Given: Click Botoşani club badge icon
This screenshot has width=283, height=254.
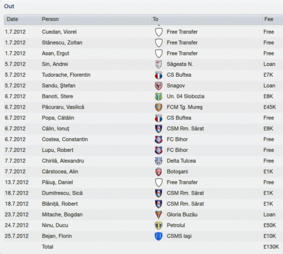Looking at the screenshot, I should [159, 172].
